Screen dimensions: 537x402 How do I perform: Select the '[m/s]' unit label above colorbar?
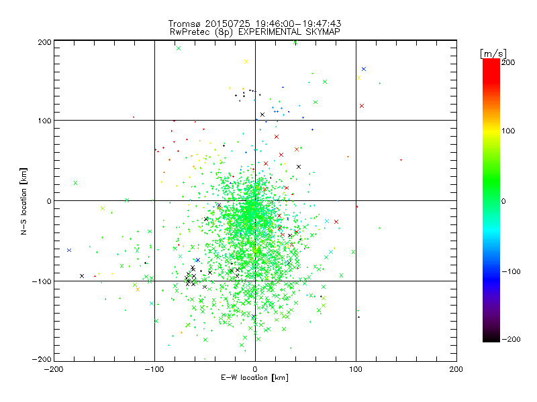493,54
